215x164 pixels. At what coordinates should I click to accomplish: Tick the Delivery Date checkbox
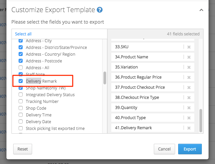pos(21,121)
